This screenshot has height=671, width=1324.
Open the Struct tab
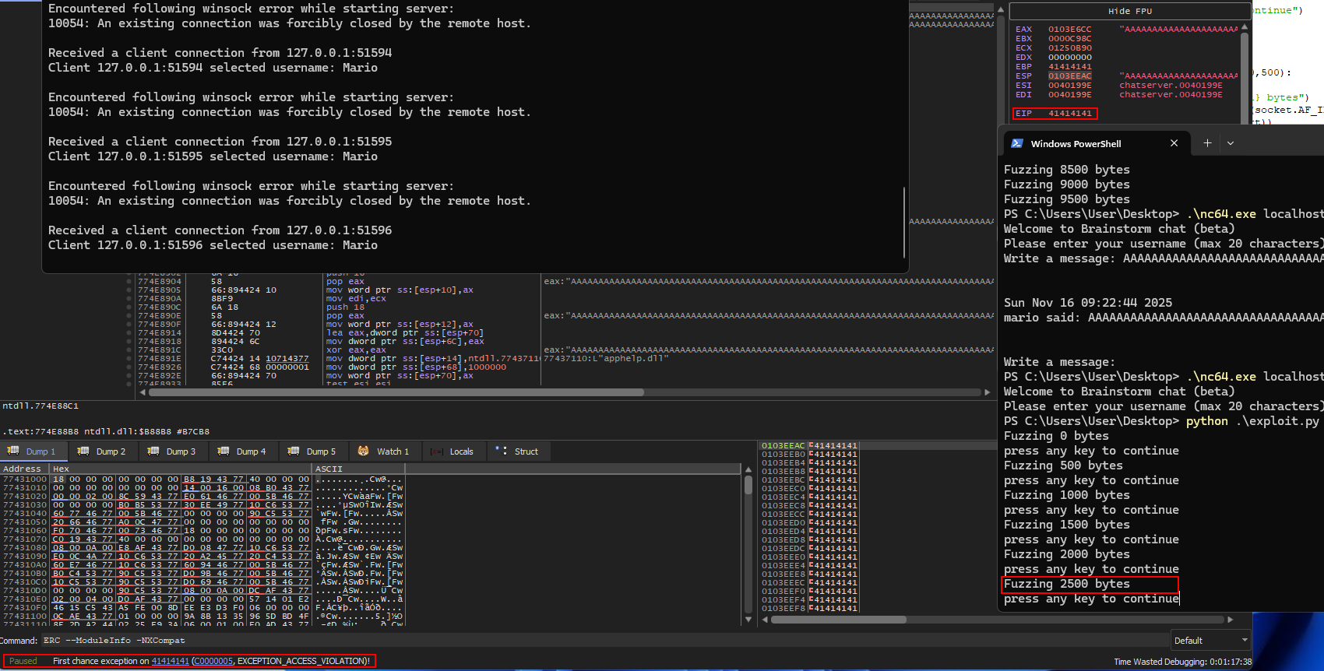(x=519, y=451)
